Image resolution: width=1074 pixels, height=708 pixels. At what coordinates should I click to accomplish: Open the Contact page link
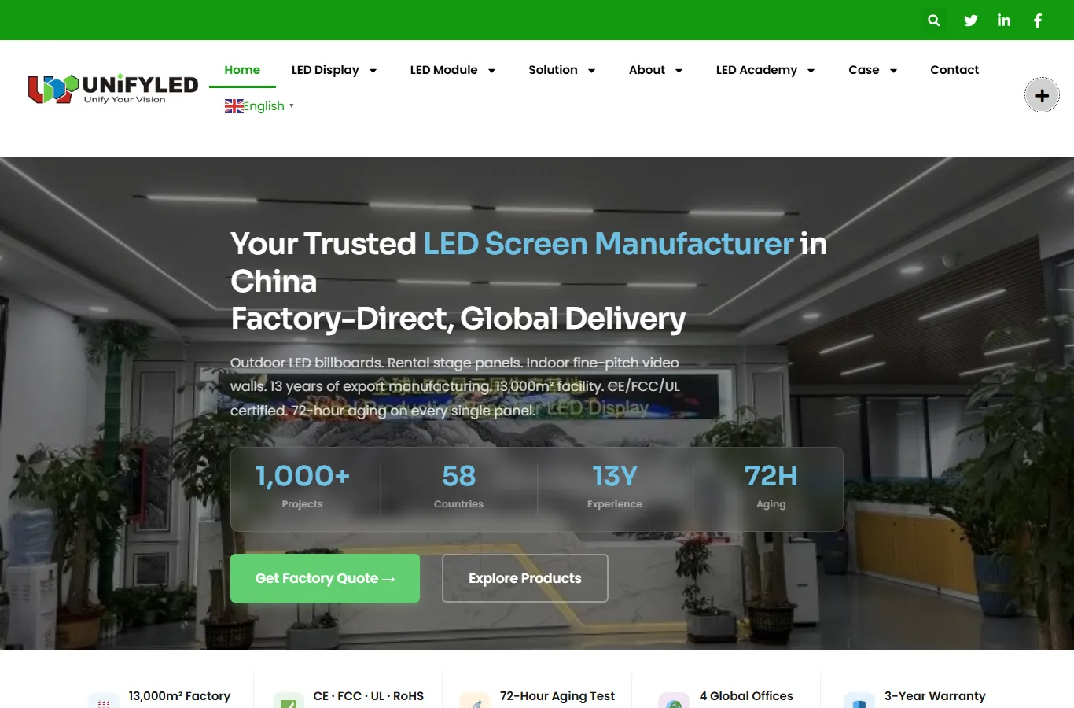coord(954,70)
